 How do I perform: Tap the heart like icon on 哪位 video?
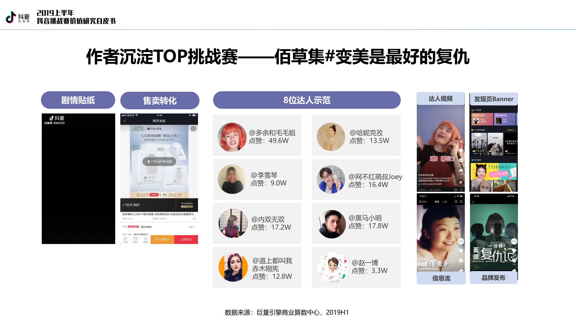click(x=461, y=151)
